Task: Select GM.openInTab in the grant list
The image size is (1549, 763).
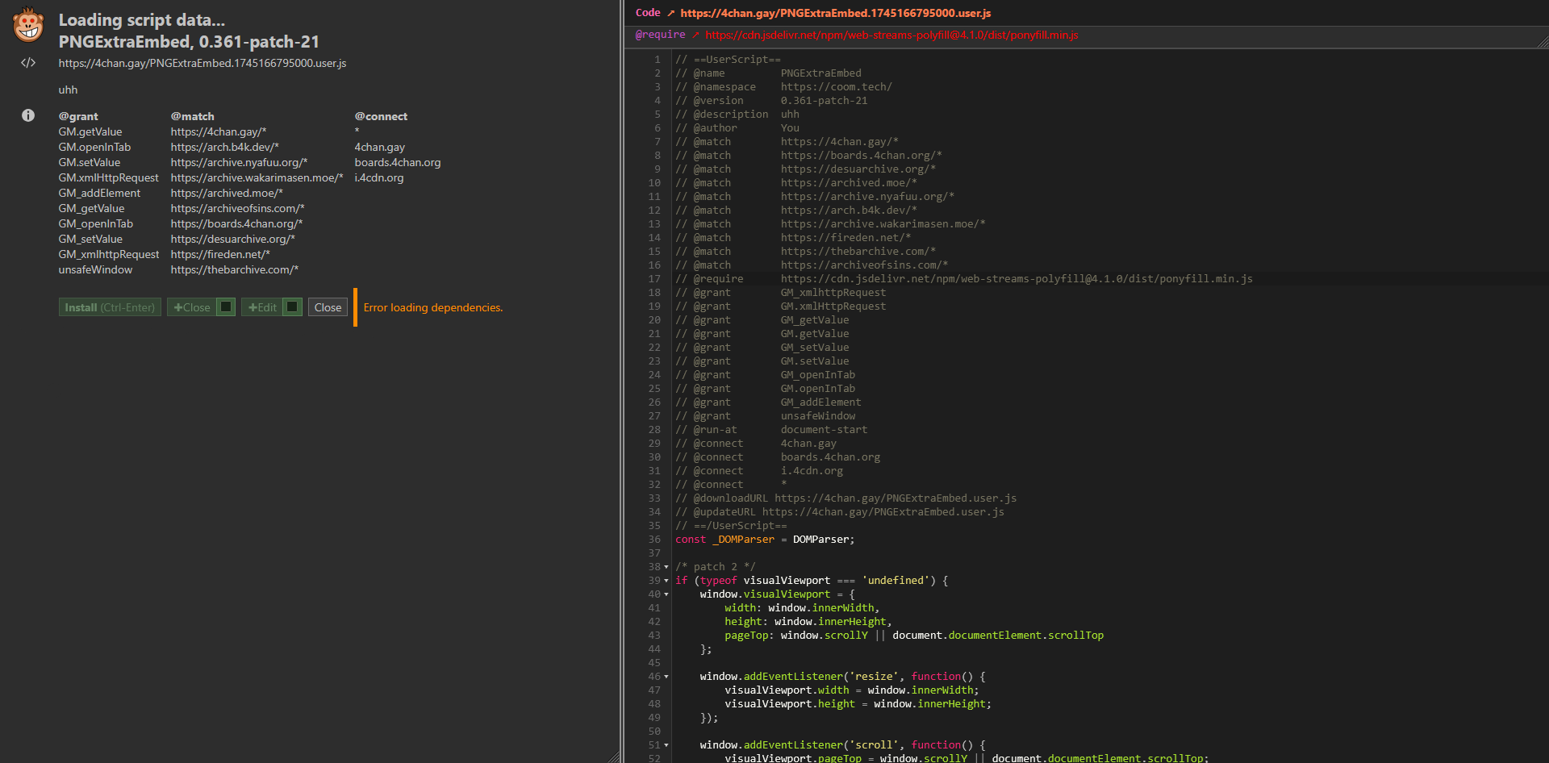Action: [x=94, y=147]
